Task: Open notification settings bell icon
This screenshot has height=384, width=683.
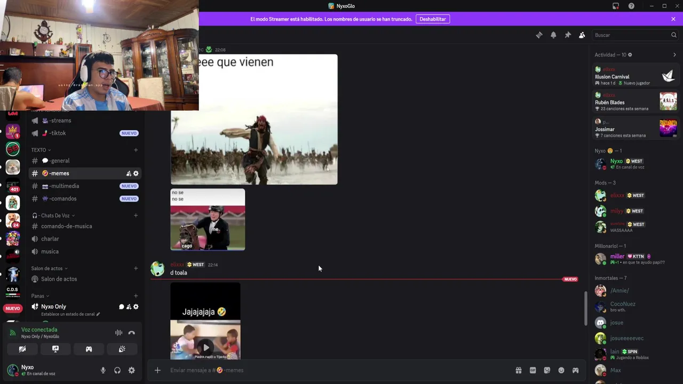Action: pyautogui.click(x=553, y=35)
